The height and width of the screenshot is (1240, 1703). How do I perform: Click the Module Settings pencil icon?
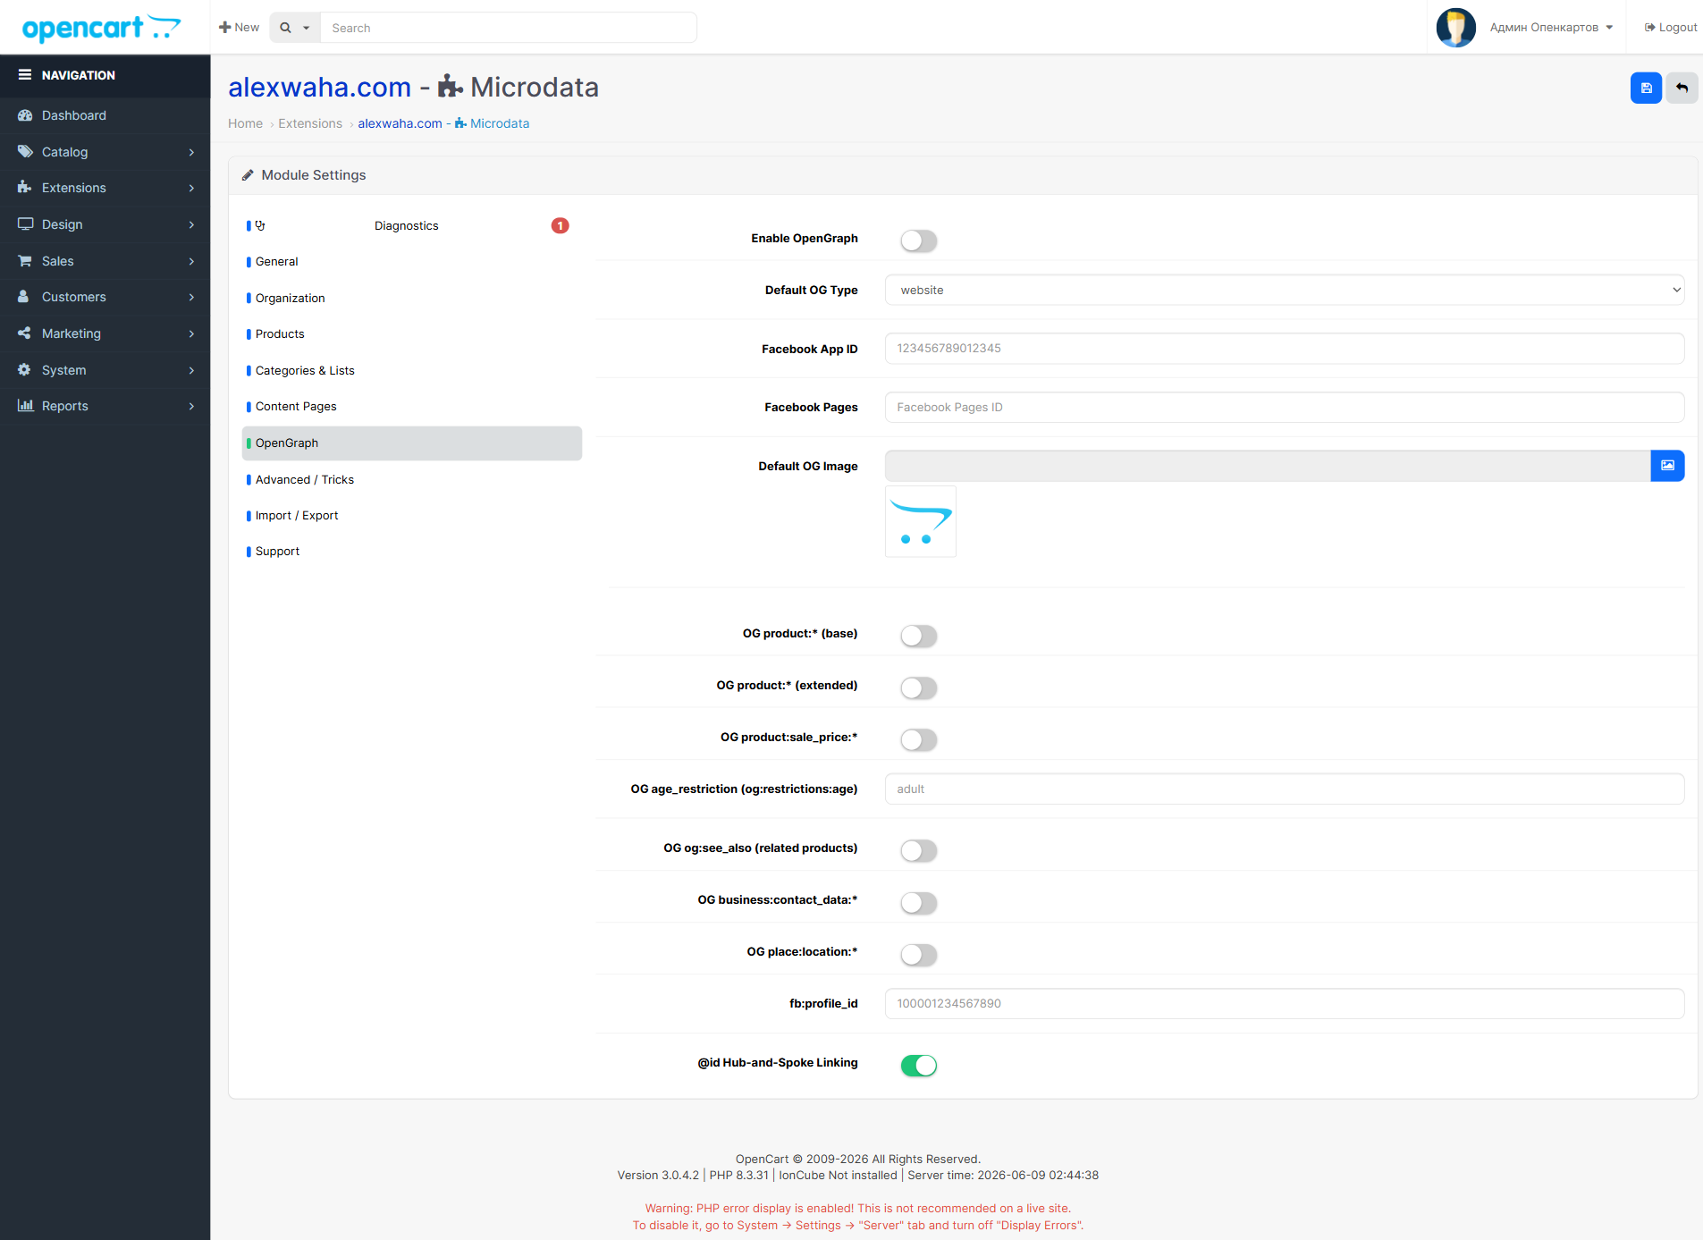[x=248, y=175]
